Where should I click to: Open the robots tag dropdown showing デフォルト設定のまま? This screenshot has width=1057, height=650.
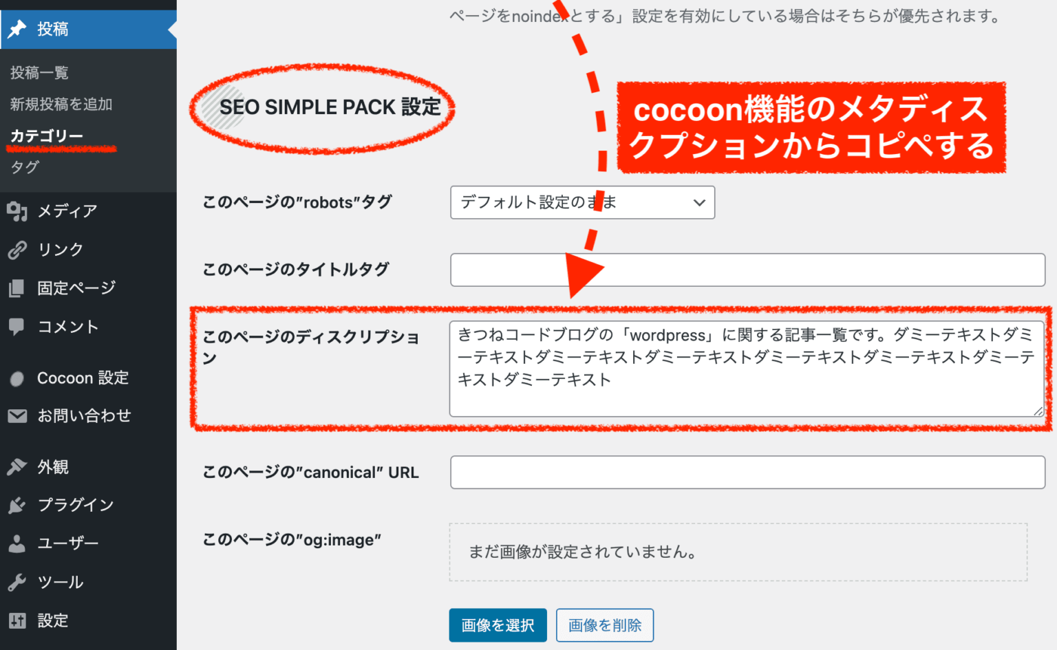(x=581, y=202)
